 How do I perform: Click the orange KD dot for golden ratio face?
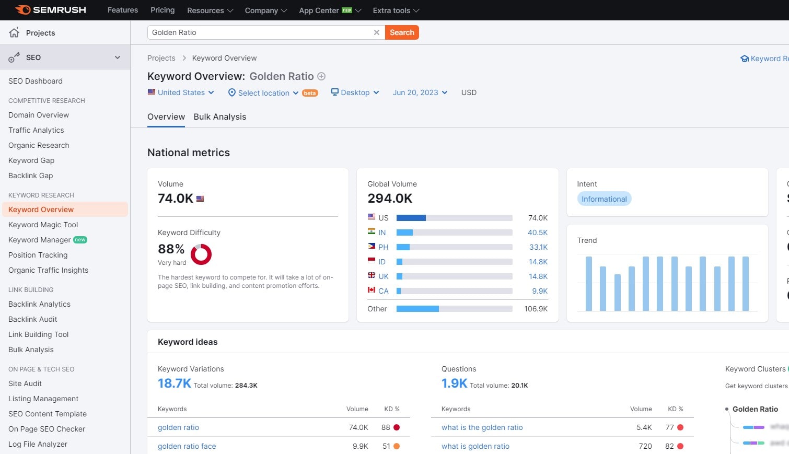397,446
